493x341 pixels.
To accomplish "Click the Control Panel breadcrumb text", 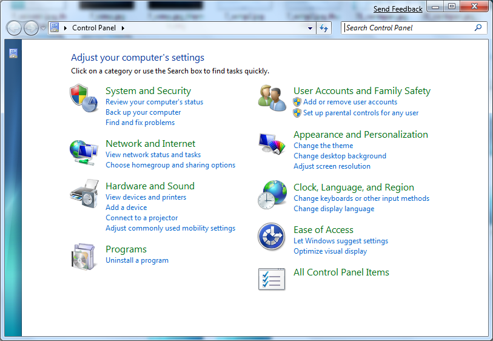I will point(94,28).
